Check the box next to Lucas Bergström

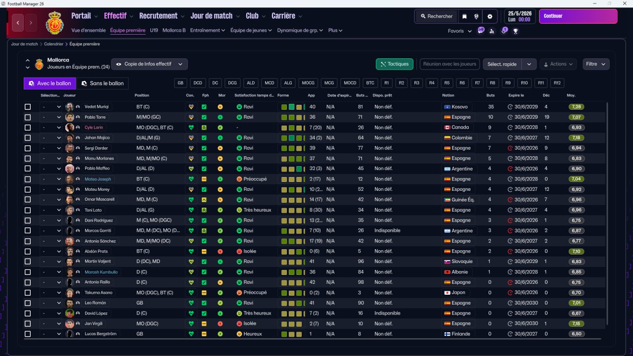pos(28,334)
